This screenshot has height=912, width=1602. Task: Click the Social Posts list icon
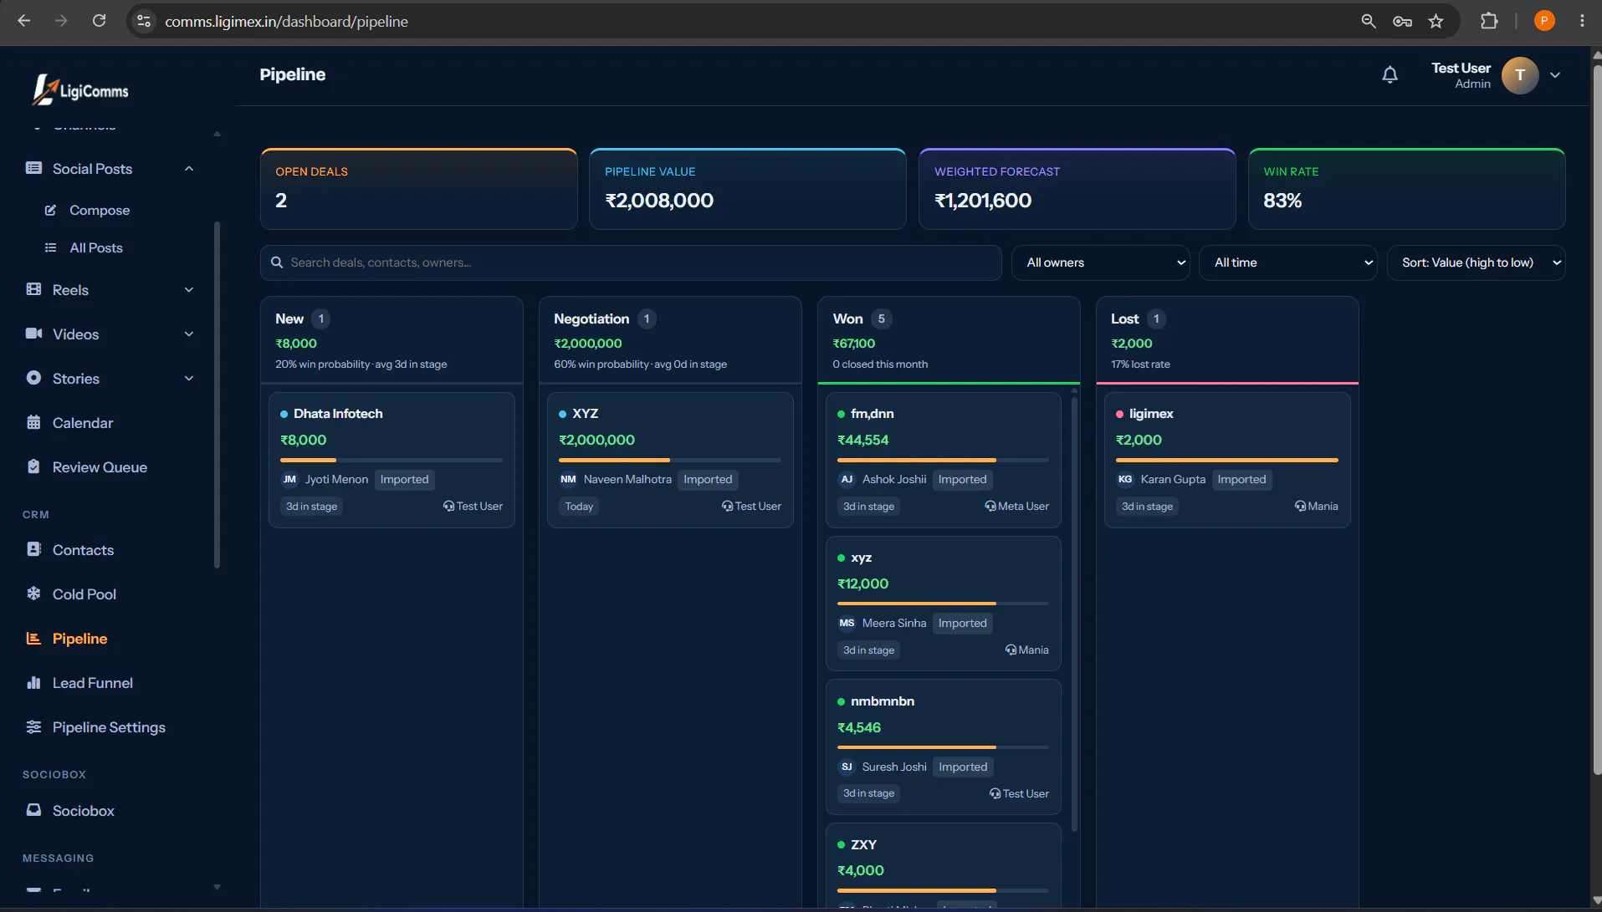pos(33,168)
